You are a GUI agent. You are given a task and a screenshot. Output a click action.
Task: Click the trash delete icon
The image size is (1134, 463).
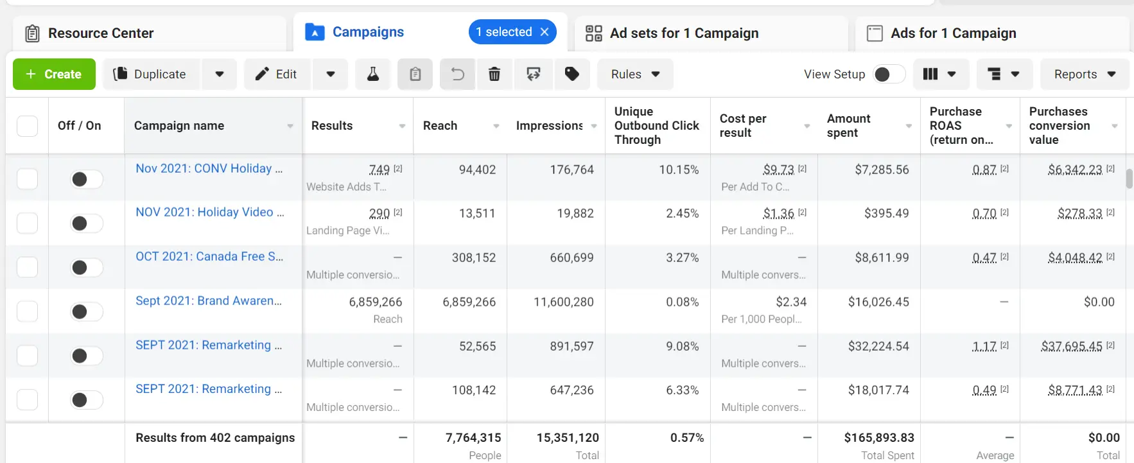(494, 74)
